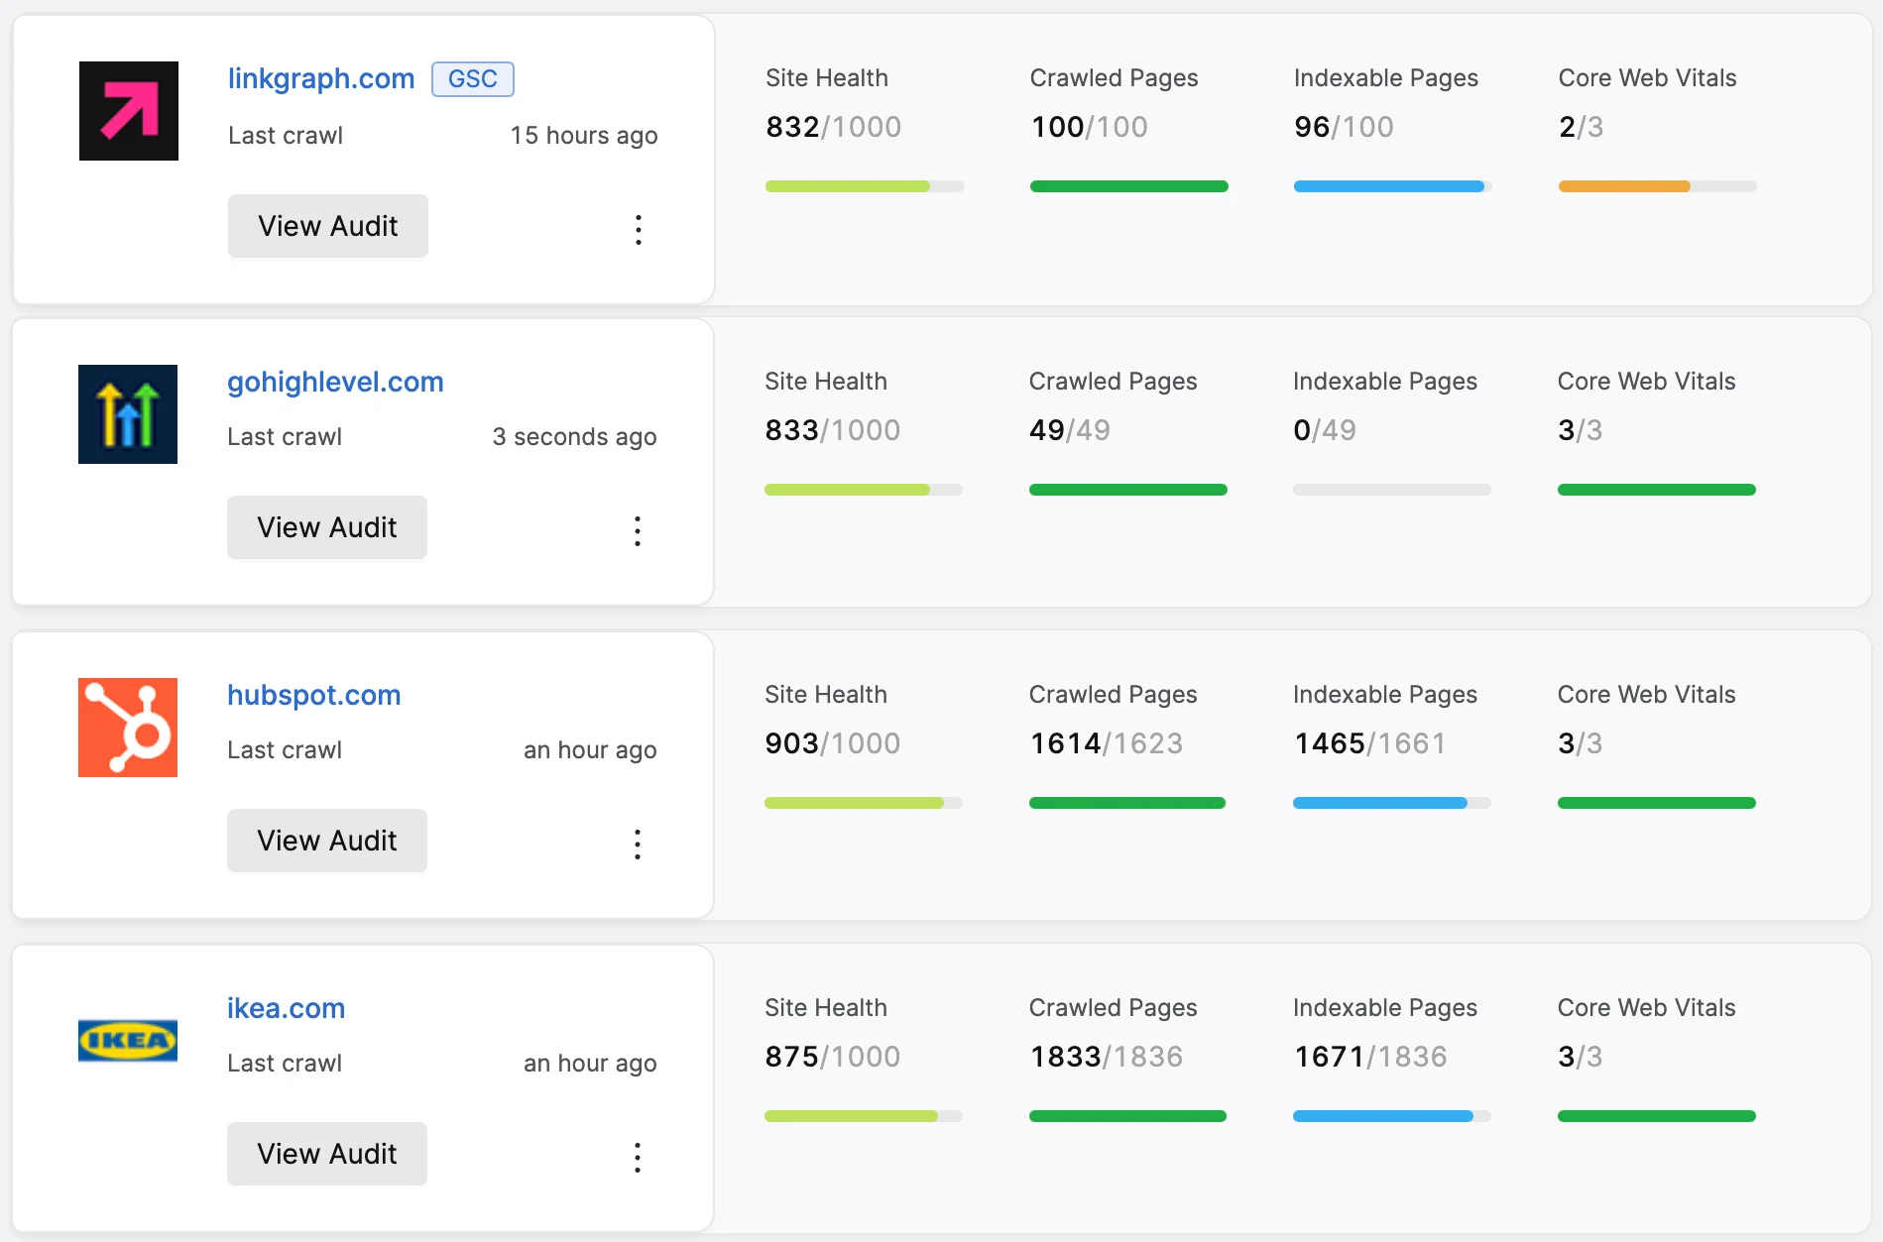The width and height of the screenshot is (1883, 1242).
Task: Click gohighlevel.com Core Web Vitals green bar
Action: click(1657, 490)
